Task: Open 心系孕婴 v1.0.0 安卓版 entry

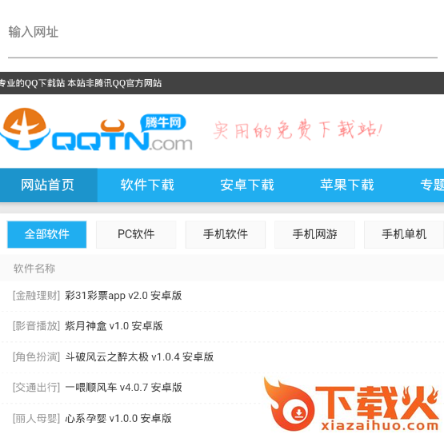Action: [118, 418]
